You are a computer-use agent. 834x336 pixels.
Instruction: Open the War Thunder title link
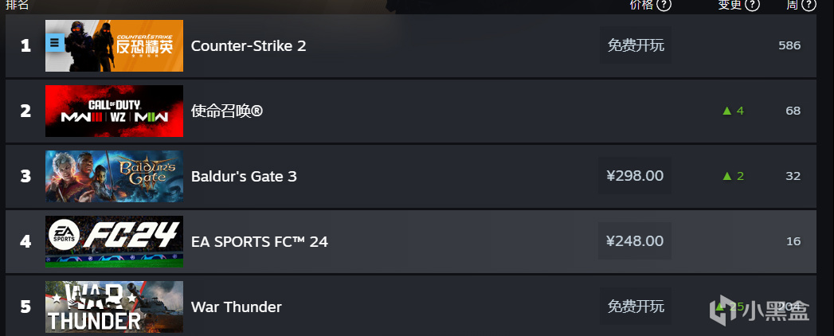(237, 307)
